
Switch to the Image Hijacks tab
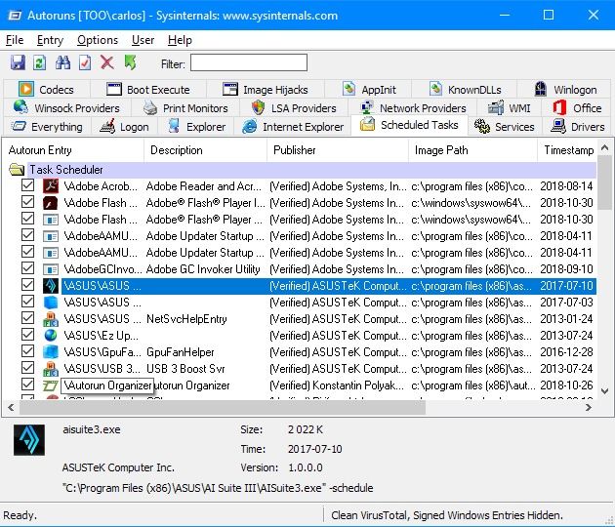266,90
